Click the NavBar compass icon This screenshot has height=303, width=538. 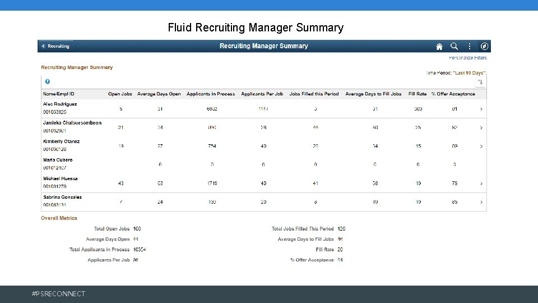click(484, 46)
